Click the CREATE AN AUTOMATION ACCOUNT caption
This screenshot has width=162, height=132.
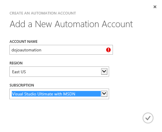tap(43, 13)
